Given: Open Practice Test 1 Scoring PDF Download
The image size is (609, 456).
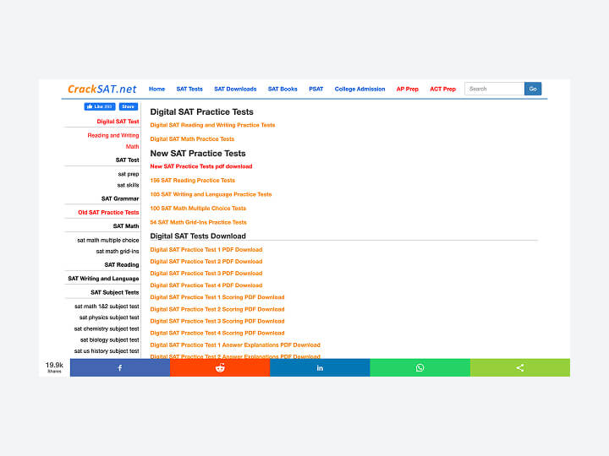Looking at the screenshot, I should pyautogui.click(x=217, y=297).
